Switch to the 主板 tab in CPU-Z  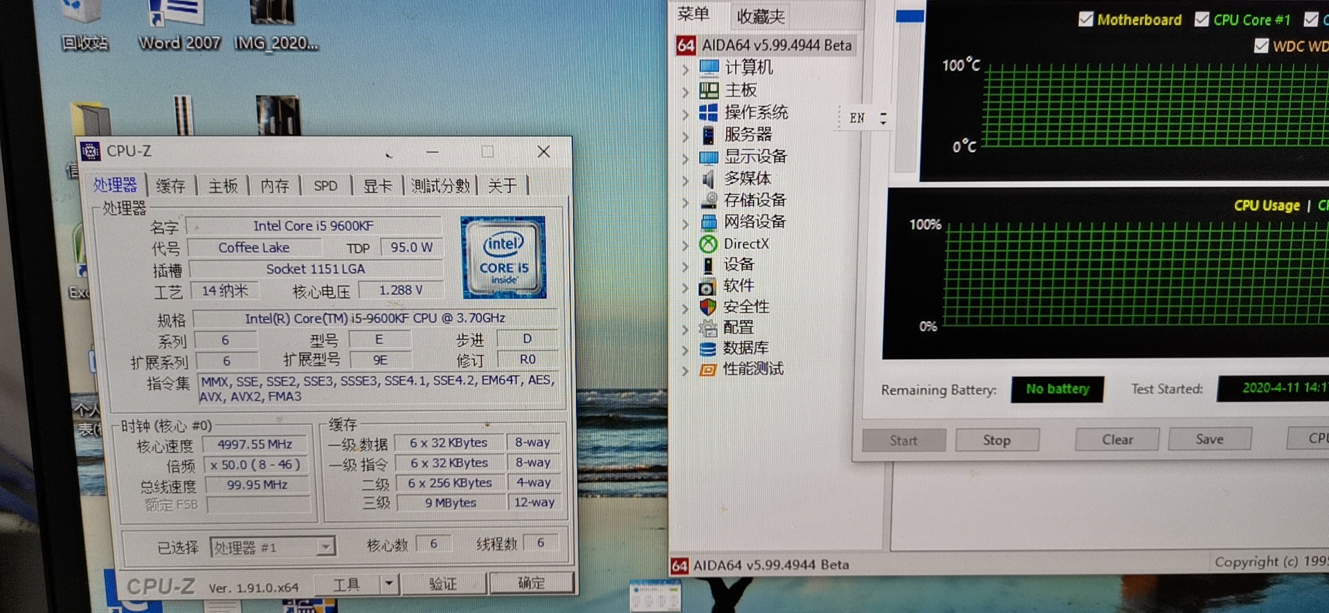(223, 185)
